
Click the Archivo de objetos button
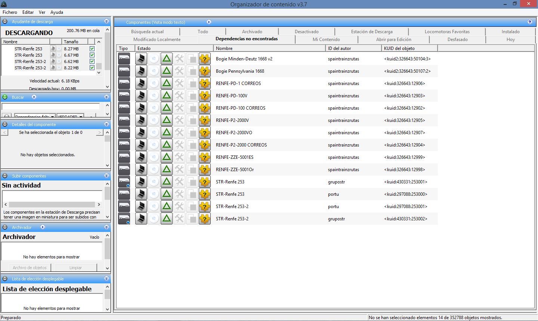tap(30, 268)
